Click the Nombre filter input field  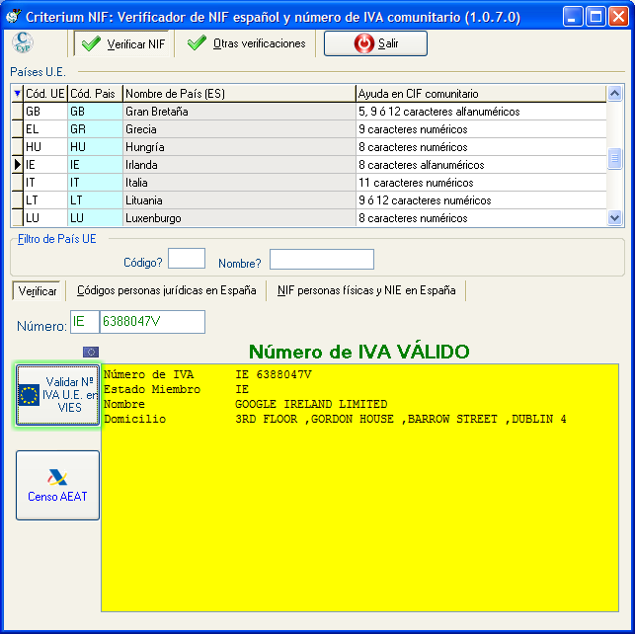(322, 259)
